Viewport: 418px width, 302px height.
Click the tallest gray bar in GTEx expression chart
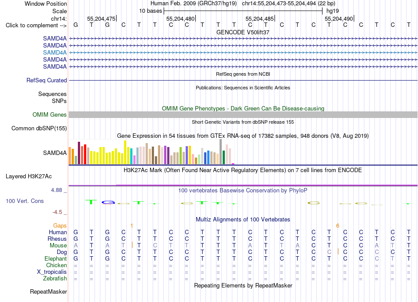click(220, 151)
